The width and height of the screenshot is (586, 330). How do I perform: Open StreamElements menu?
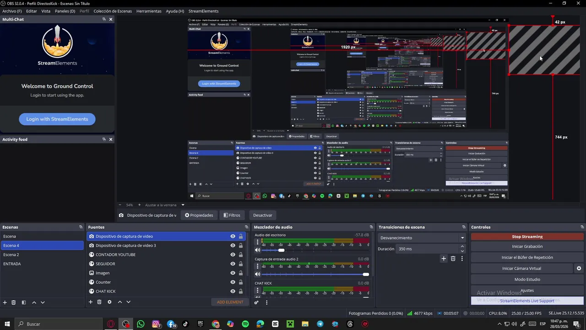pyautogui.click(x=203, y=11)
